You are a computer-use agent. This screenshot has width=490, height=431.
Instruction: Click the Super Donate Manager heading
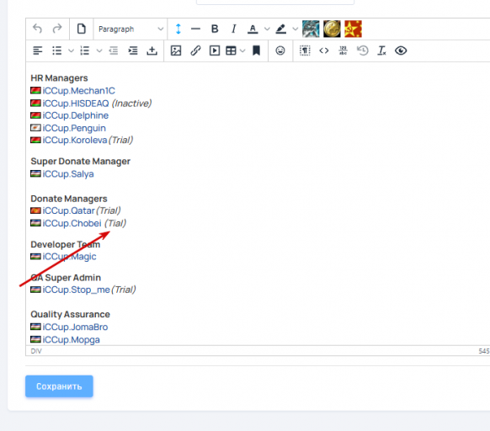[80, 162]
